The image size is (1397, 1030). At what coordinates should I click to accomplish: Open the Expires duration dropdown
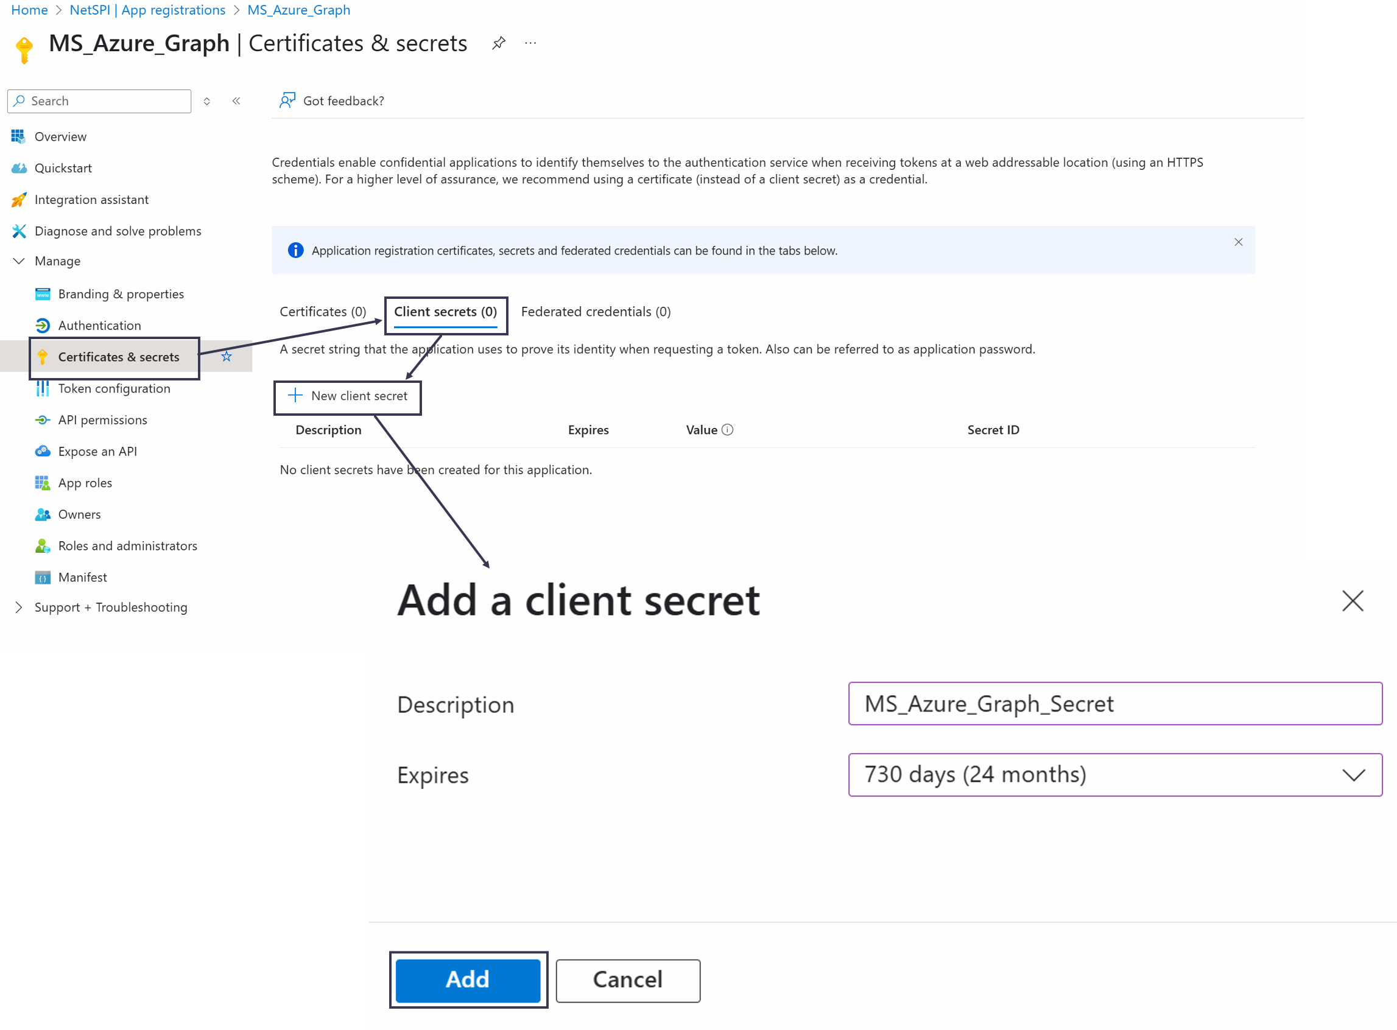pyautogui.click(x=1115, y=775)
